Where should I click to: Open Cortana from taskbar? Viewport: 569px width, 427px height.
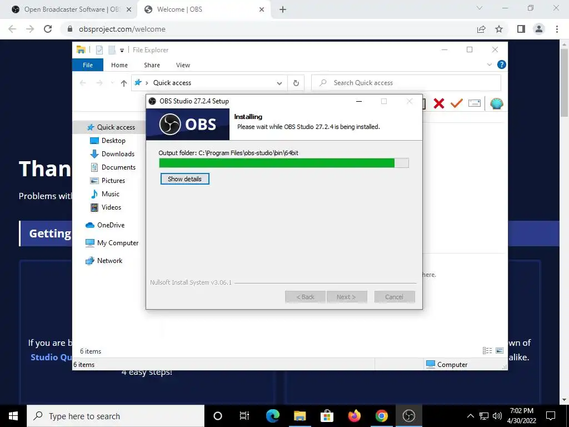pos(217,416)
